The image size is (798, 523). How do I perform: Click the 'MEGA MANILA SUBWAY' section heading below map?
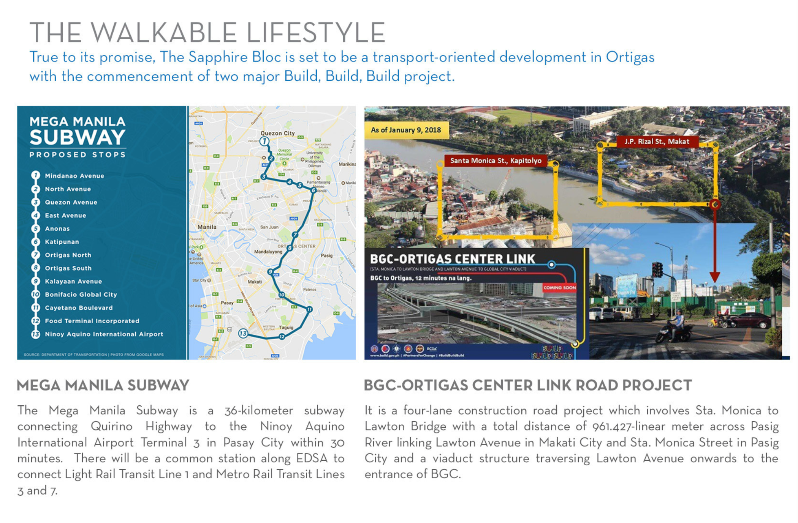point(103,385)
